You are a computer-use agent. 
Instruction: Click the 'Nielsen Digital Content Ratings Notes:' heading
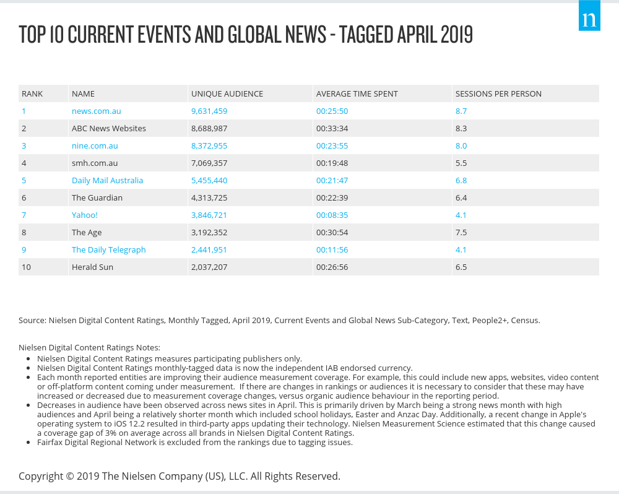click(89, 347)
